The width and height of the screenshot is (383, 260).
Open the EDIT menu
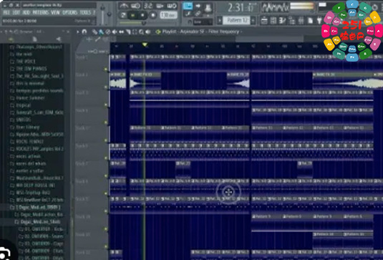click(x=16, y=12)
